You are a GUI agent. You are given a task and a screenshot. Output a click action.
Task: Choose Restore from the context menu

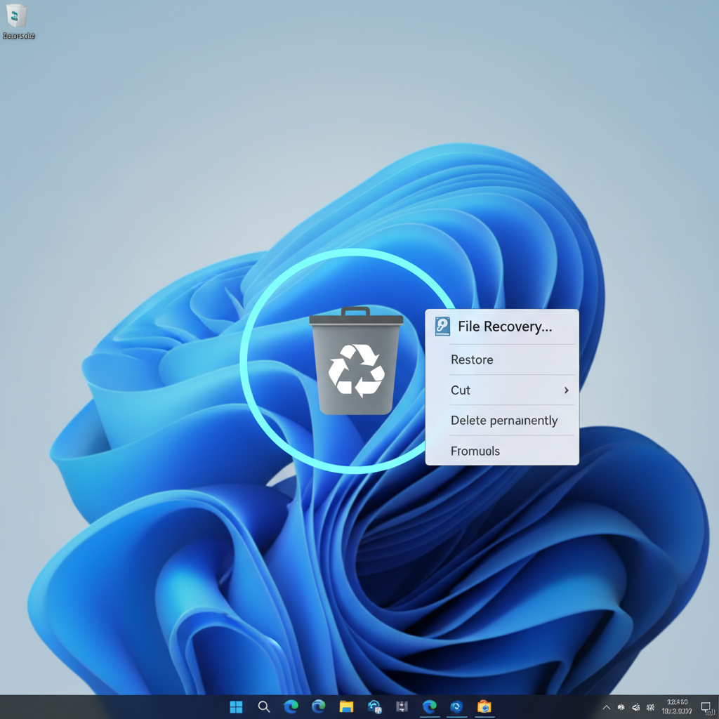(471, 359)
